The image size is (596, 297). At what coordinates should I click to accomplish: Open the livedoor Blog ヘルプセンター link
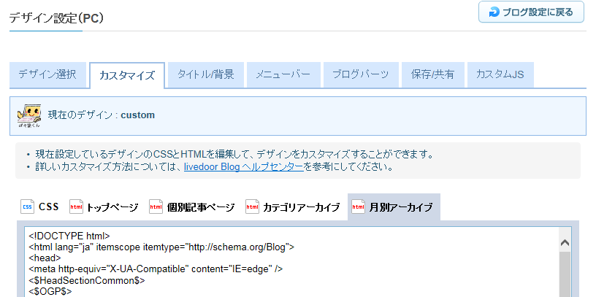243,166
